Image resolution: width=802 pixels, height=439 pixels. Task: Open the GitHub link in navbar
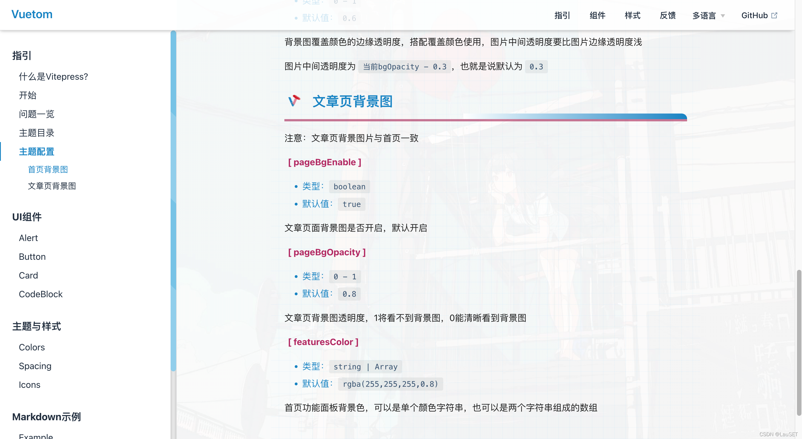pyautogui.click(x=759, y=15)
